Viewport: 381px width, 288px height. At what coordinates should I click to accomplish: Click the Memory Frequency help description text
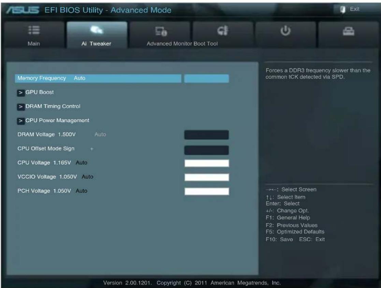tap(318, 73)
